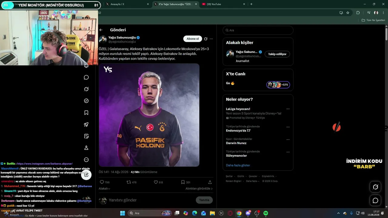Click the Abone ol subscribe button
This screenshot has width=388, height=218.
coord(192,39)
